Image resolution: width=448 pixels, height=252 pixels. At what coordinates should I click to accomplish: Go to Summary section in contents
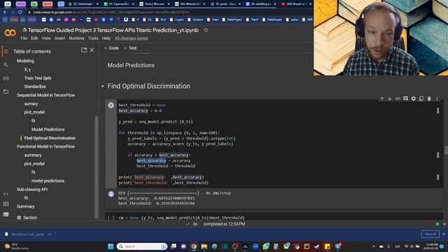[x=25, y=206]
